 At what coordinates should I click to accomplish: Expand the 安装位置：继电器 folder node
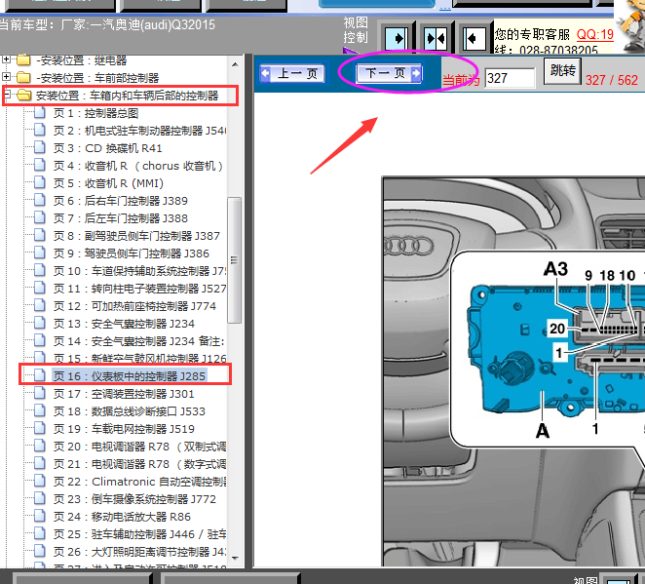pyautogui.click(x=6, y=59)
